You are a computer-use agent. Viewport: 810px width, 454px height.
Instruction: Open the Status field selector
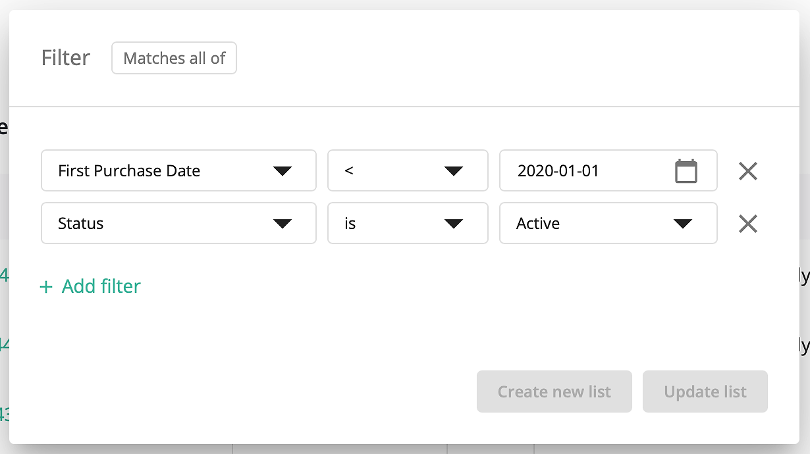coord(178,223)
